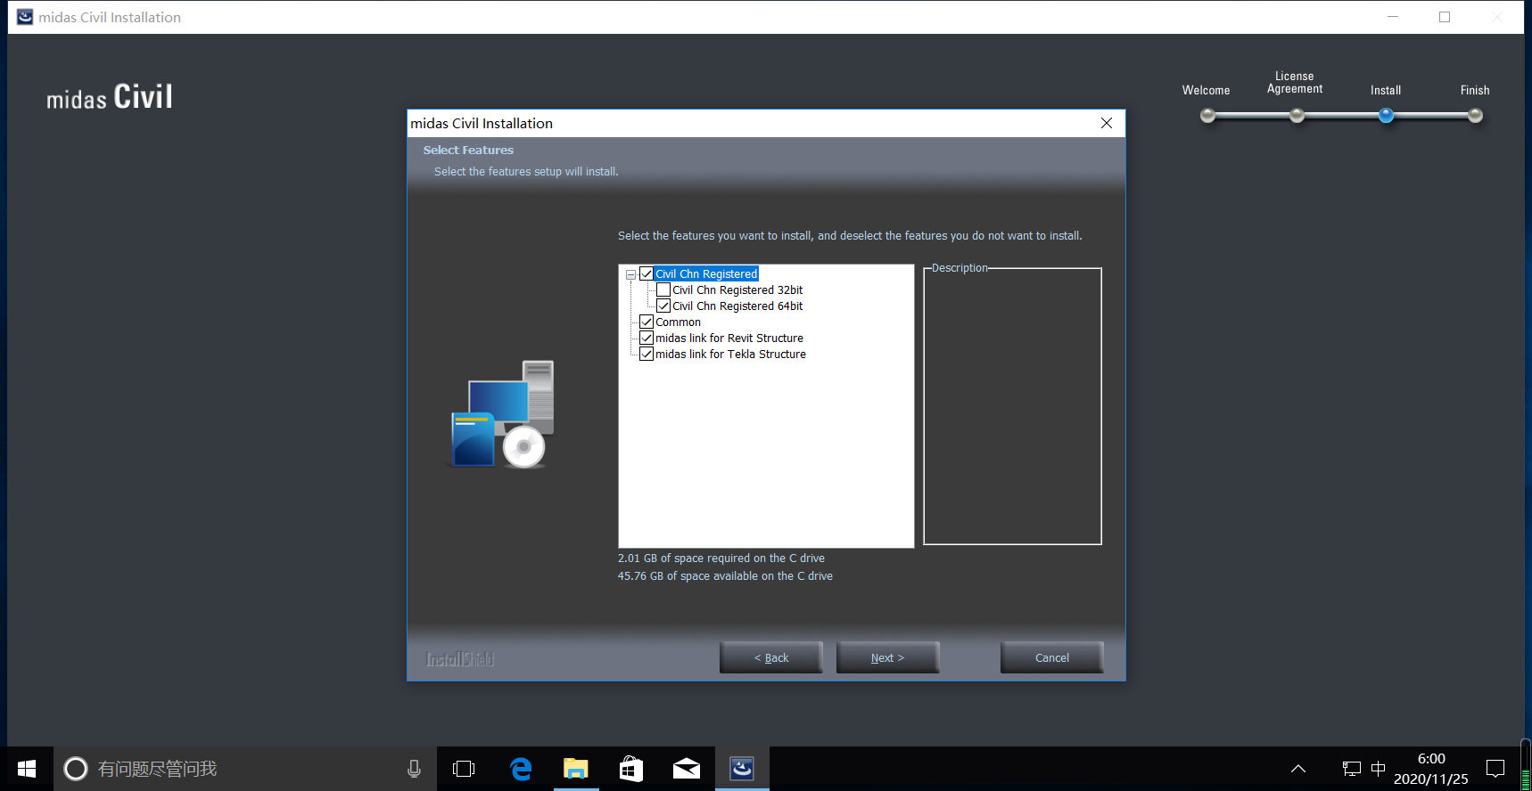Click the installer computer and disc image
This screenshot has height=791, width=1532.
(500, 414)
